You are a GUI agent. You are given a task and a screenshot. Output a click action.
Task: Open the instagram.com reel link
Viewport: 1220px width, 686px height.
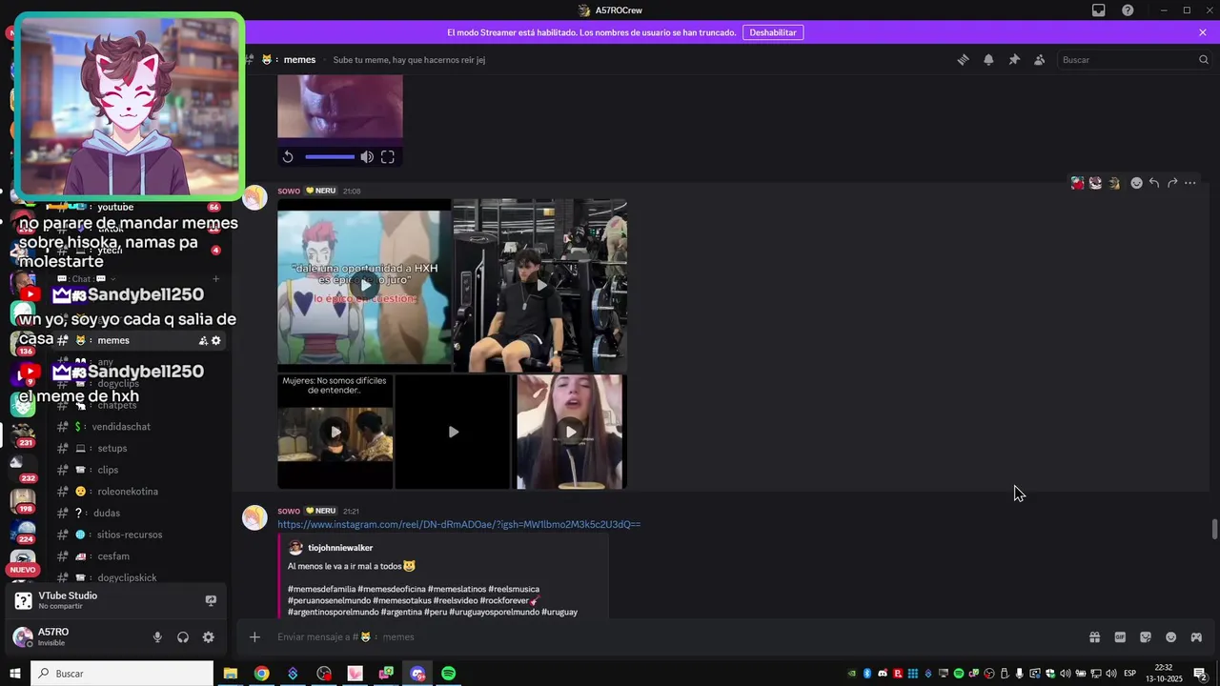tap(458, 524)
